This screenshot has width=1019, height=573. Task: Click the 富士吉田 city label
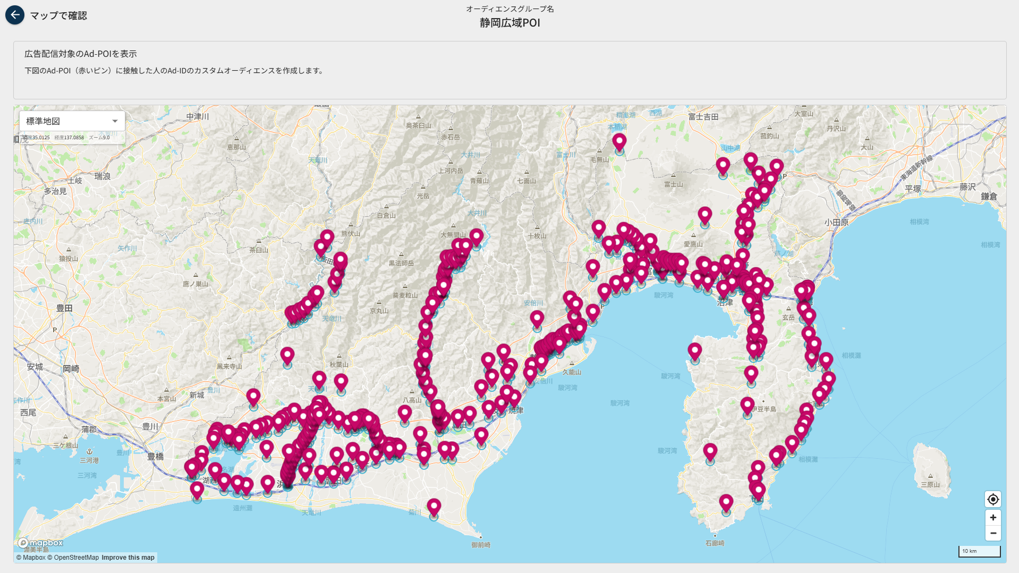click(703, 116)
